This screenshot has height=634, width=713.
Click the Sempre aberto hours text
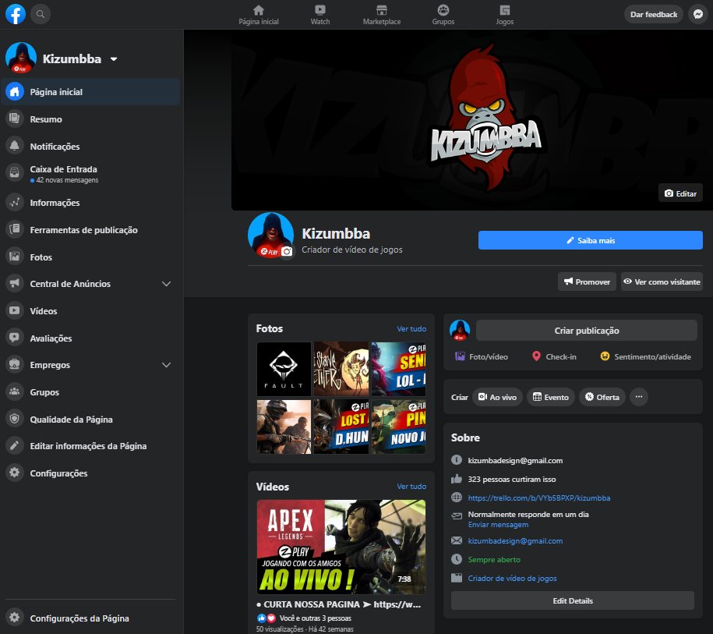click(494, 559)
